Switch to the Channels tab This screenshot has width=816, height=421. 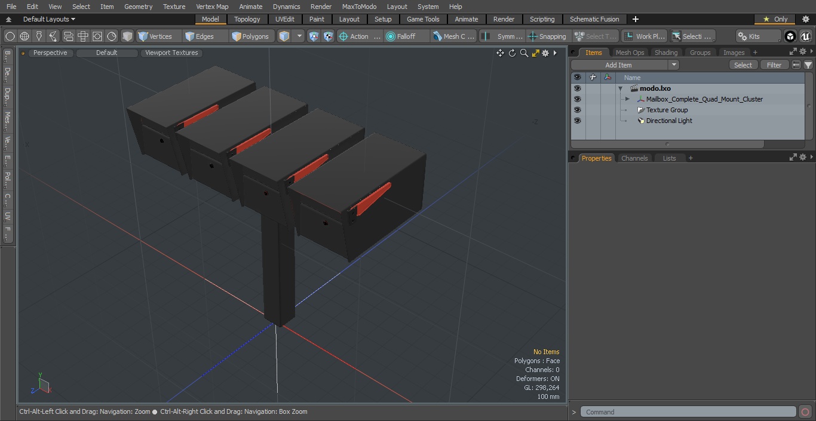point(634,158)
